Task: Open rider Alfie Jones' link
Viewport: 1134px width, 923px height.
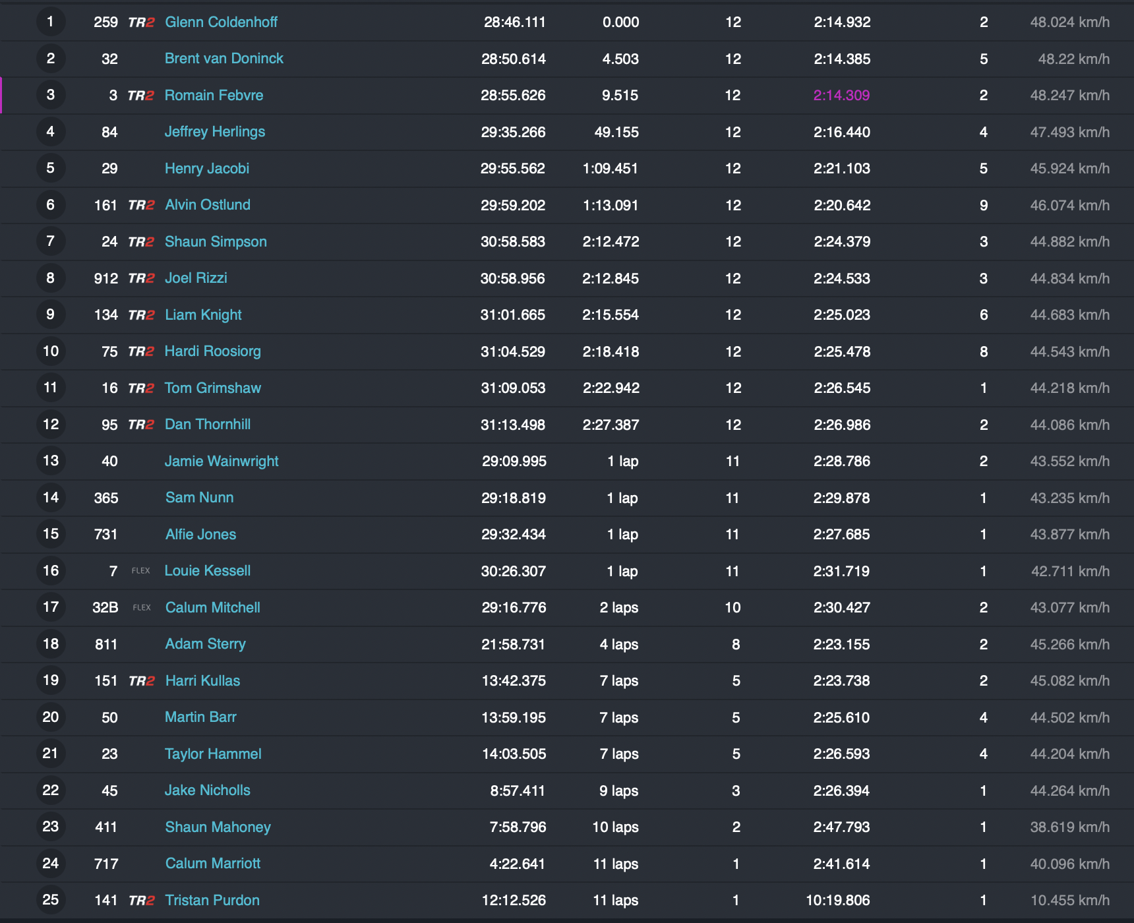Action: (x=201, y=535)
